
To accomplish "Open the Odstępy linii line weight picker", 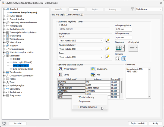I will [133, 48].
